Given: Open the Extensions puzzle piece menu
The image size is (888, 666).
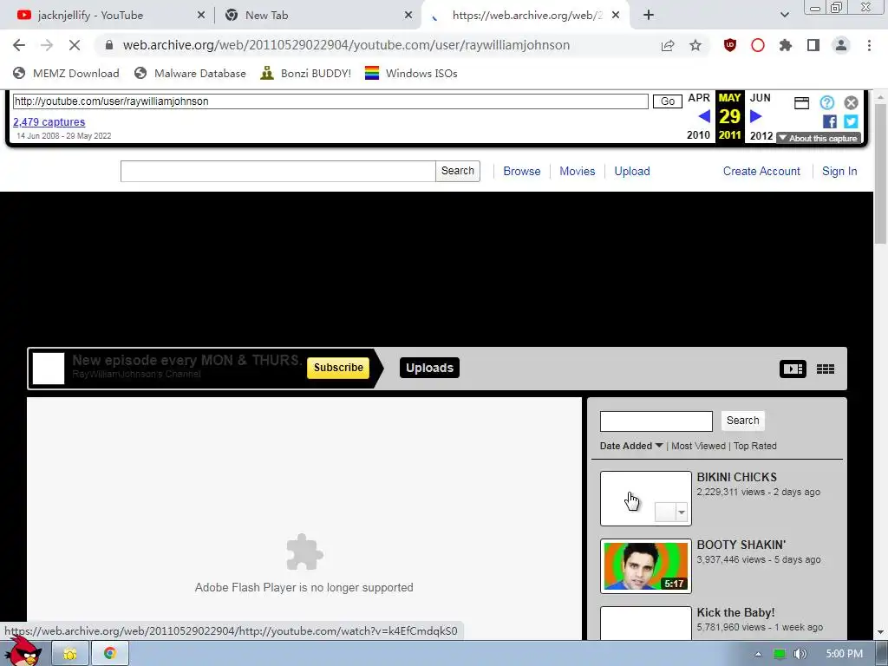Looking at the screenshot, I should 786,45.
